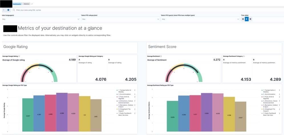Click info icon beside Average Google Rating title
Viewport: 284px width, 135px height.
tap(19, 56)
